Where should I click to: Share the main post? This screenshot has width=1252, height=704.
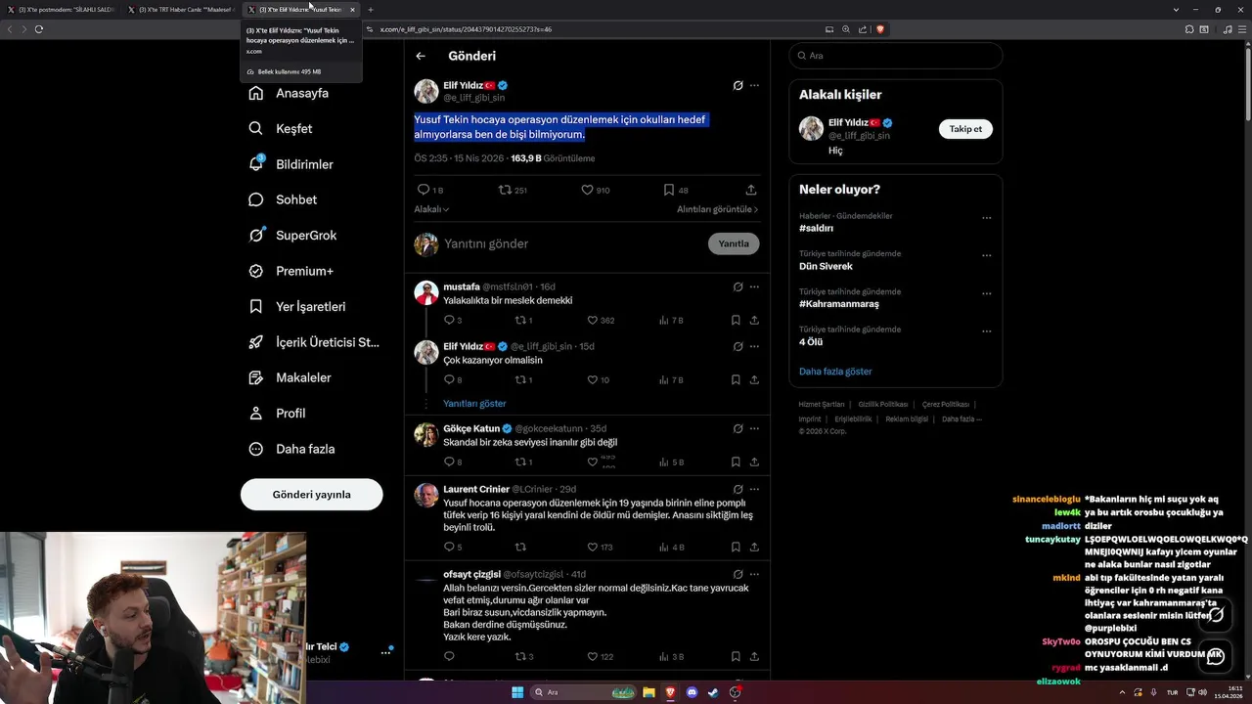[x=751, y=190]
